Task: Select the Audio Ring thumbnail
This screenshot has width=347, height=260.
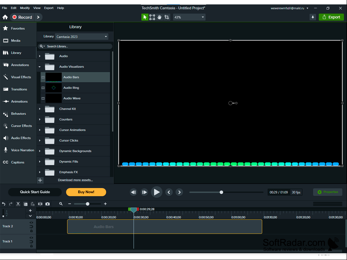Action: pyautogui.click(x=53, y=88)
